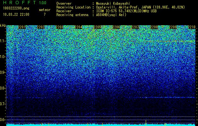This screenshot has height=126, width=198.
Task: Click the yellow meteor marker between 2201 and 2202
Action: click(x=42, y=124)
